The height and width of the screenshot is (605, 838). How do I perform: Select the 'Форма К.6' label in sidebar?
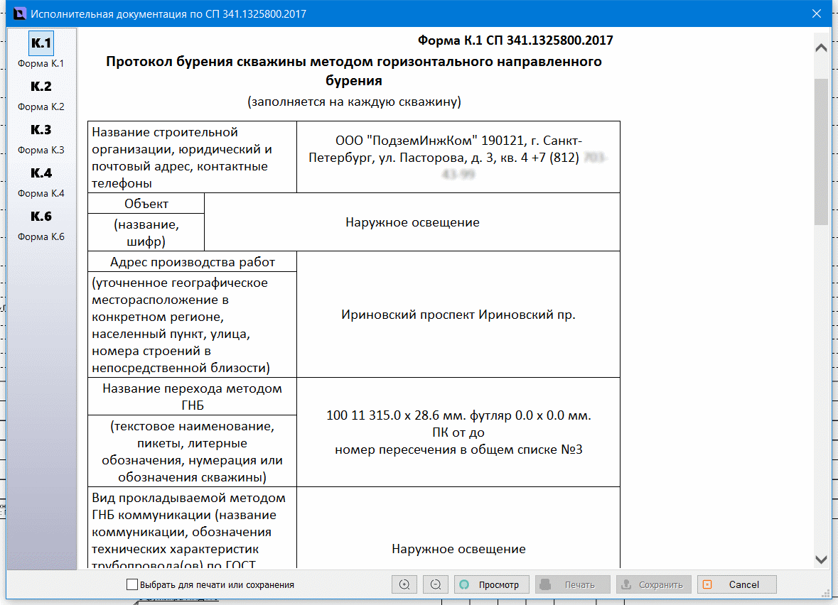point(41,236)
